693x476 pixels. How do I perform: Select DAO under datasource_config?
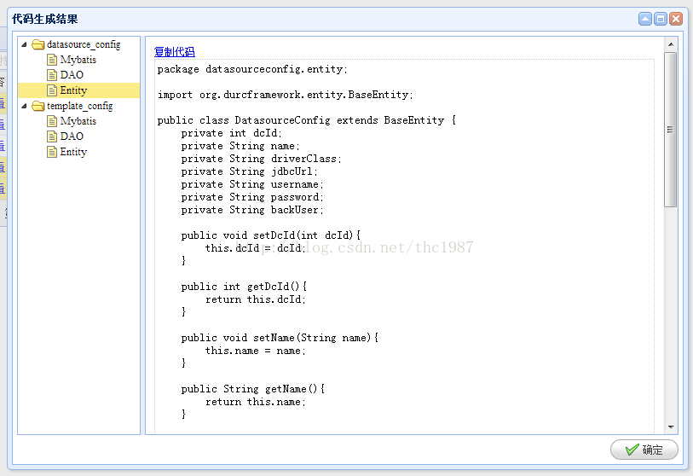[72, 75]
